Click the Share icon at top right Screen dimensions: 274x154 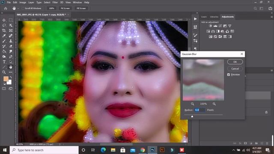point(270,9)
